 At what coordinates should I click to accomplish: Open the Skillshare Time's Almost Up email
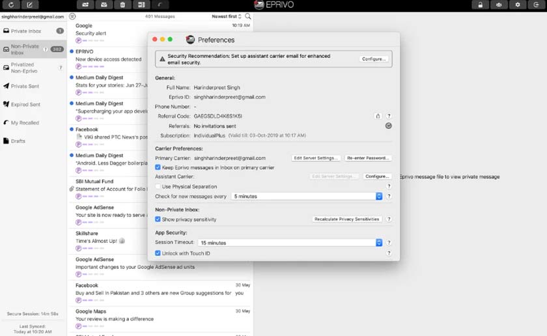click(x=108, y=241)
